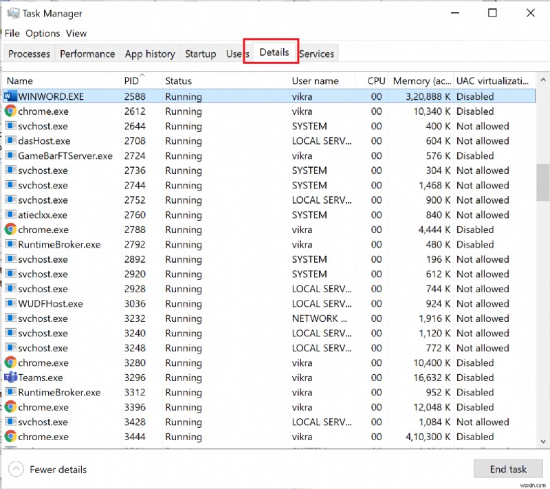
Task: Click svchost.exe icon in PID 3428 row
Action: pyautogui.click(x=10, y=422)
